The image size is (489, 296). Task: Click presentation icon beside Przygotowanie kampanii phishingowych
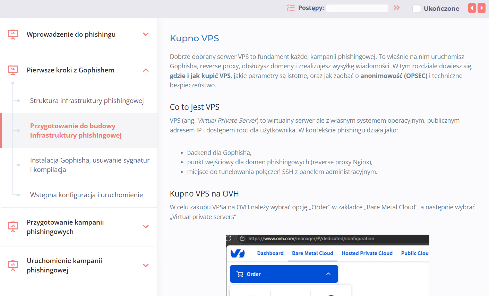coord(13,227)
